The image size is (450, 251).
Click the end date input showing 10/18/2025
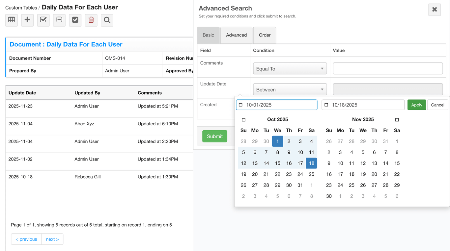tap(363, 105)
